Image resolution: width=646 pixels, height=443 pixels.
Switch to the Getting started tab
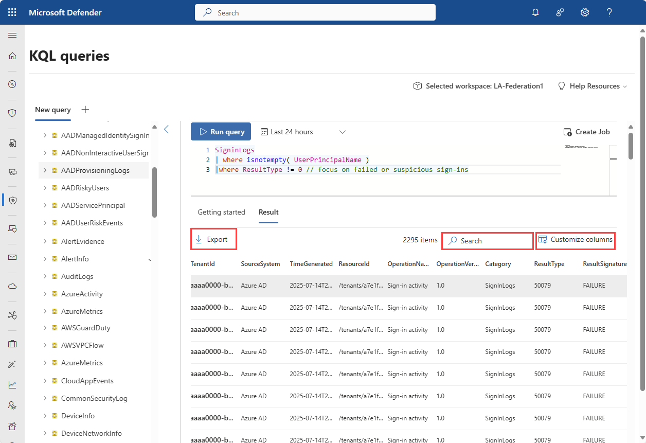(x=221, y=212)
